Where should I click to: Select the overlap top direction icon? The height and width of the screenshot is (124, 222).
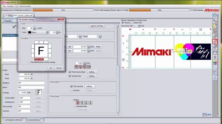pyautogui.click(x=76, y=67)
